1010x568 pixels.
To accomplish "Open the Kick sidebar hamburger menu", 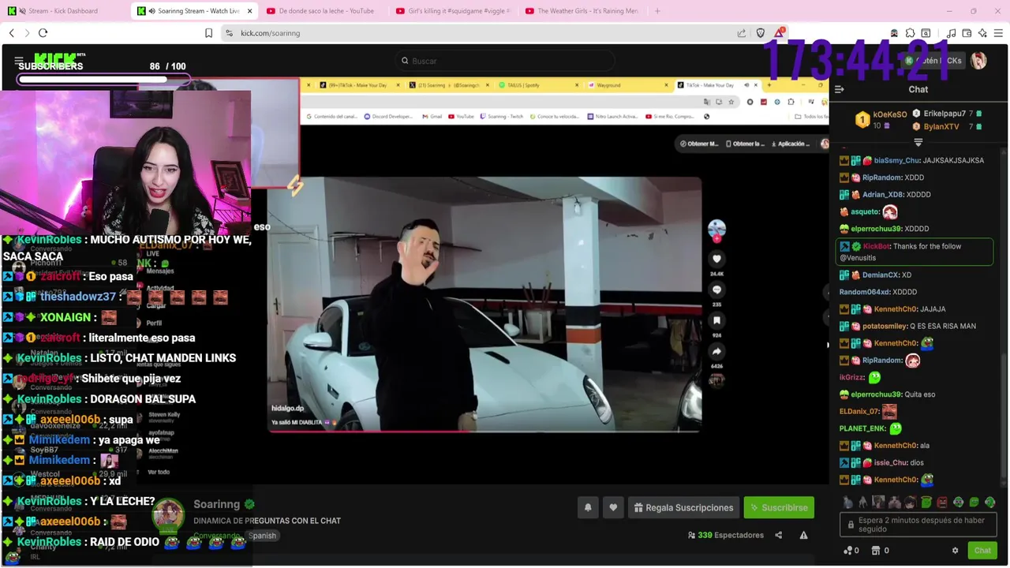I will click(19, 60).
